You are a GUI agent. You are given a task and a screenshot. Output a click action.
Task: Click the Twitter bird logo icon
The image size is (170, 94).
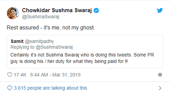point(160,10)
